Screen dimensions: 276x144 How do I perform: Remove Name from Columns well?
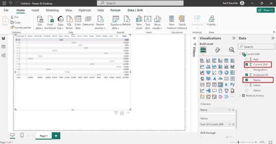point(233,110)
